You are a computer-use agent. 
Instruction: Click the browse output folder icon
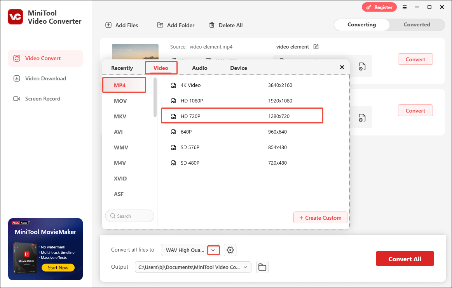tap(262, 267)
